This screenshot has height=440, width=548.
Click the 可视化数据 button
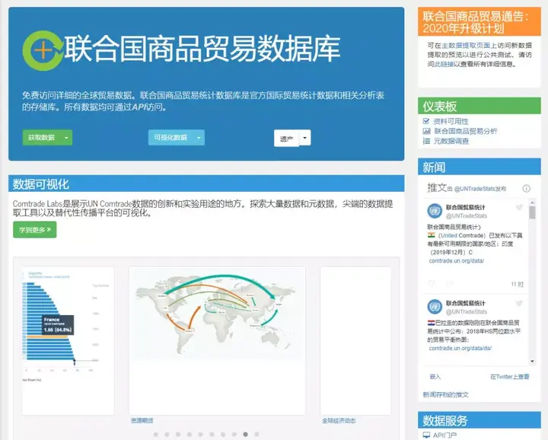point(170,138)
